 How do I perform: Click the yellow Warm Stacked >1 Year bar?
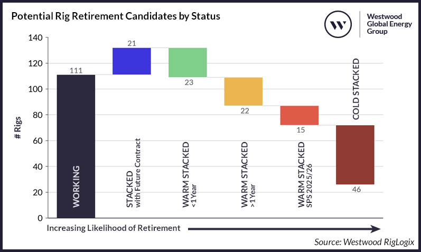[x=244, y=91]
